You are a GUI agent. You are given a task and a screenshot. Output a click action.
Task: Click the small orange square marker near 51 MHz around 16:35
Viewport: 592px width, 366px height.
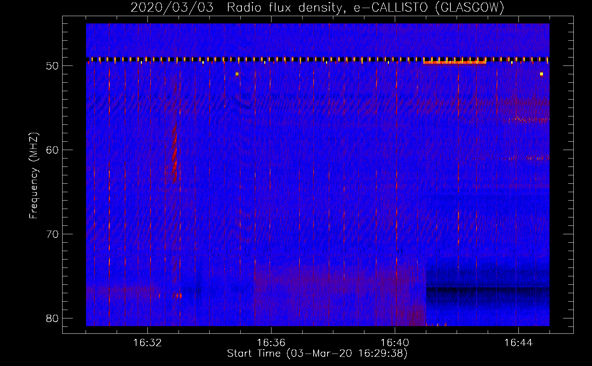point(237,74)
